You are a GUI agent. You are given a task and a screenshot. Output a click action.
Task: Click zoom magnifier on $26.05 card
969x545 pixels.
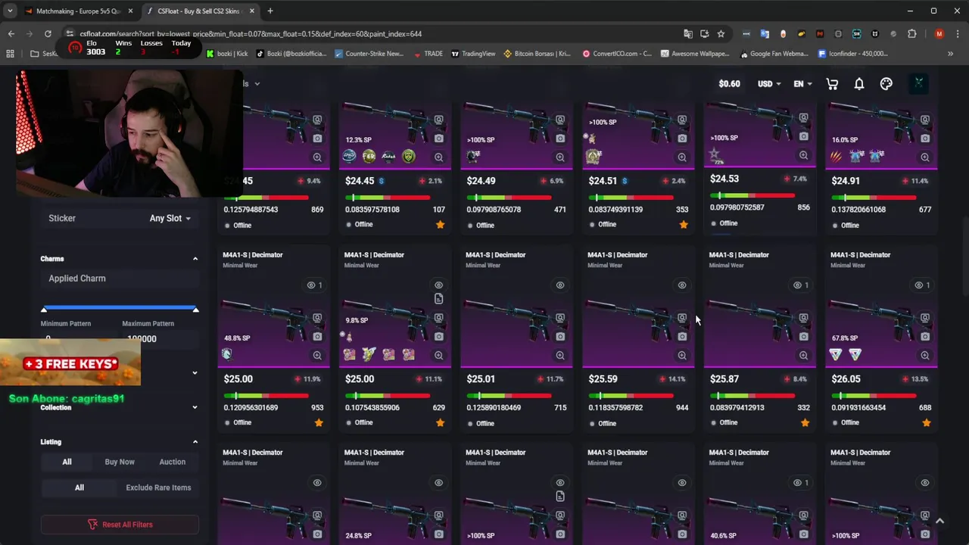click(x=925, y=355)
